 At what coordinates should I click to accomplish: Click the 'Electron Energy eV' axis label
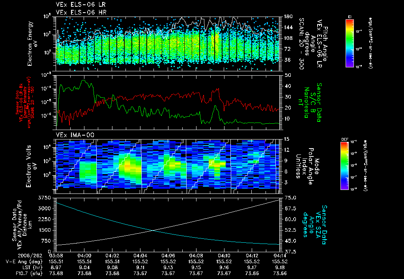(x=32, y=43)
